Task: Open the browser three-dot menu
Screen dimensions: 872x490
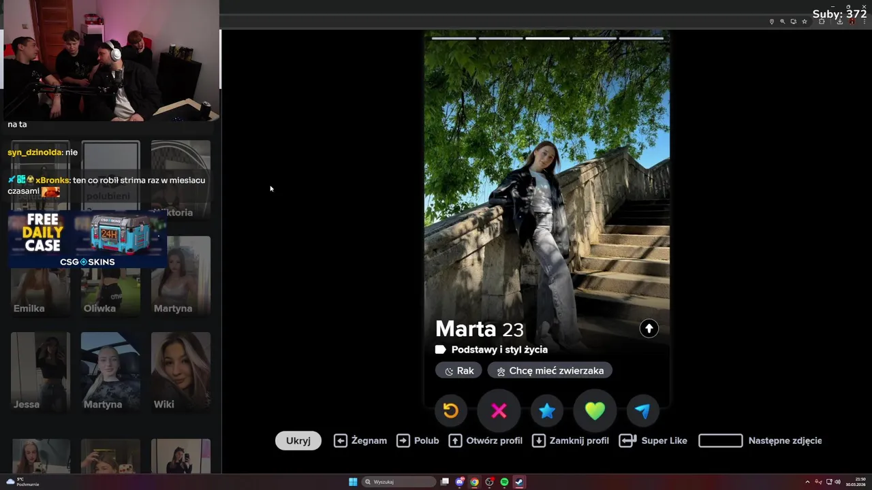Action: tap(864, 22)
